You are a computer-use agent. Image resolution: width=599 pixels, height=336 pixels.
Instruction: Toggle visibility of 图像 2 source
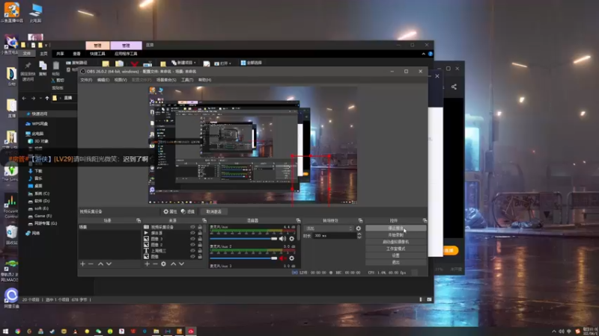(192, 245)
